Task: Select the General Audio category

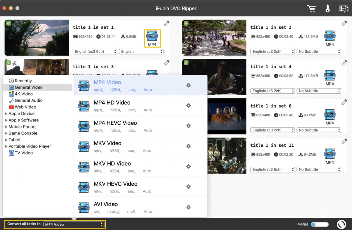Action: pos(29,101)
